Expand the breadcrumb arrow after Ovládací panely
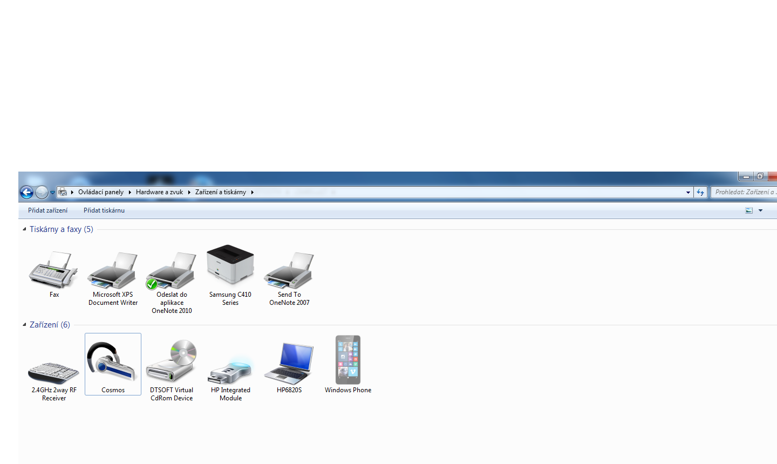The width and height of the screenshot is (777, 464). tap(130, 192)
